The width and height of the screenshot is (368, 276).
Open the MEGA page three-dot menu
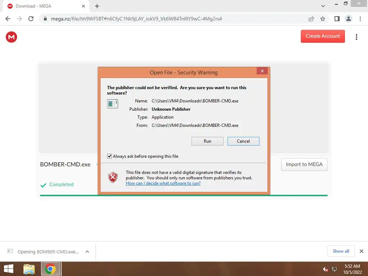point(356,37)
